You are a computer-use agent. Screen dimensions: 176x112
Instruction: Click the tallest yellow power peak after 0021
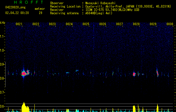pyautogui.click(x=24, y=107)
